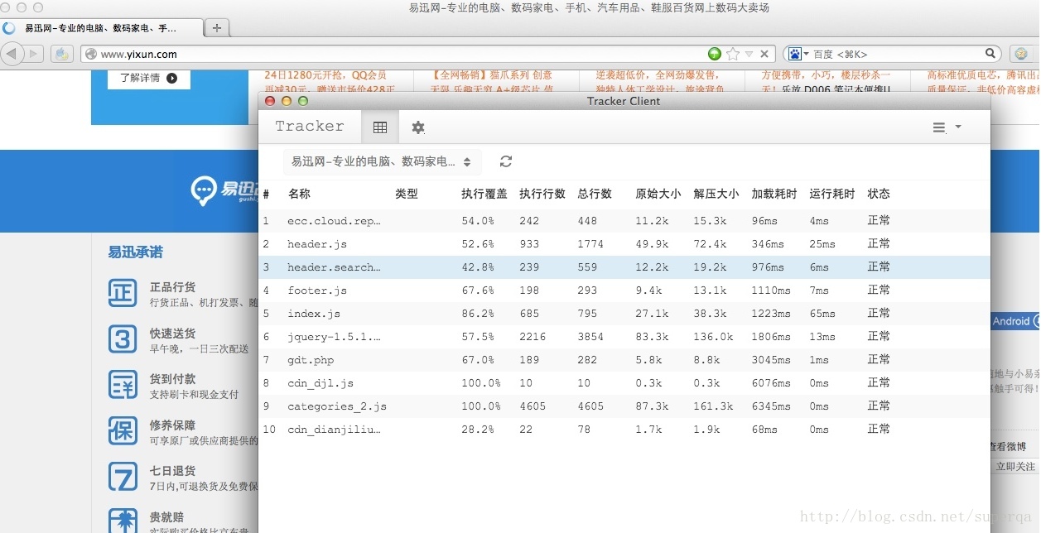Click the 七日退货 icon on the webpage

click(x=123, y=477)
